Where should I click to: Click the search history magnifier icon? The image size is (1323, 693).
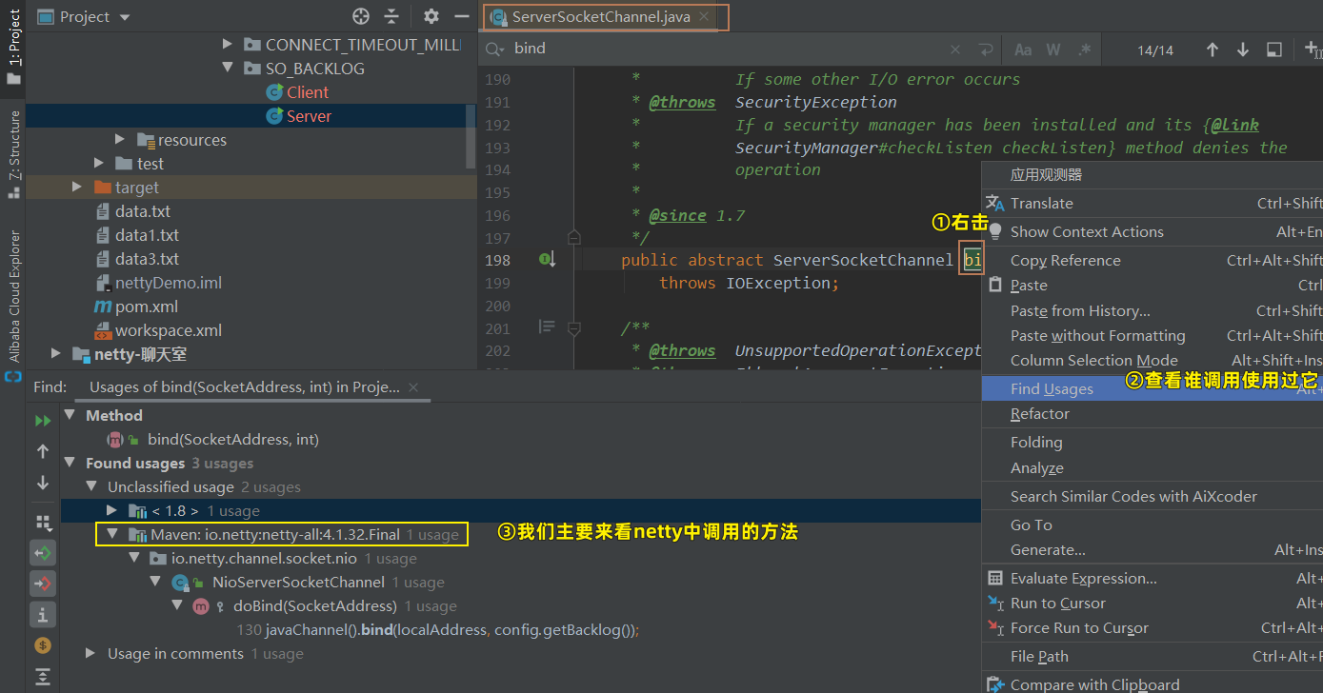pyautogui.click(x=494, y=49)
